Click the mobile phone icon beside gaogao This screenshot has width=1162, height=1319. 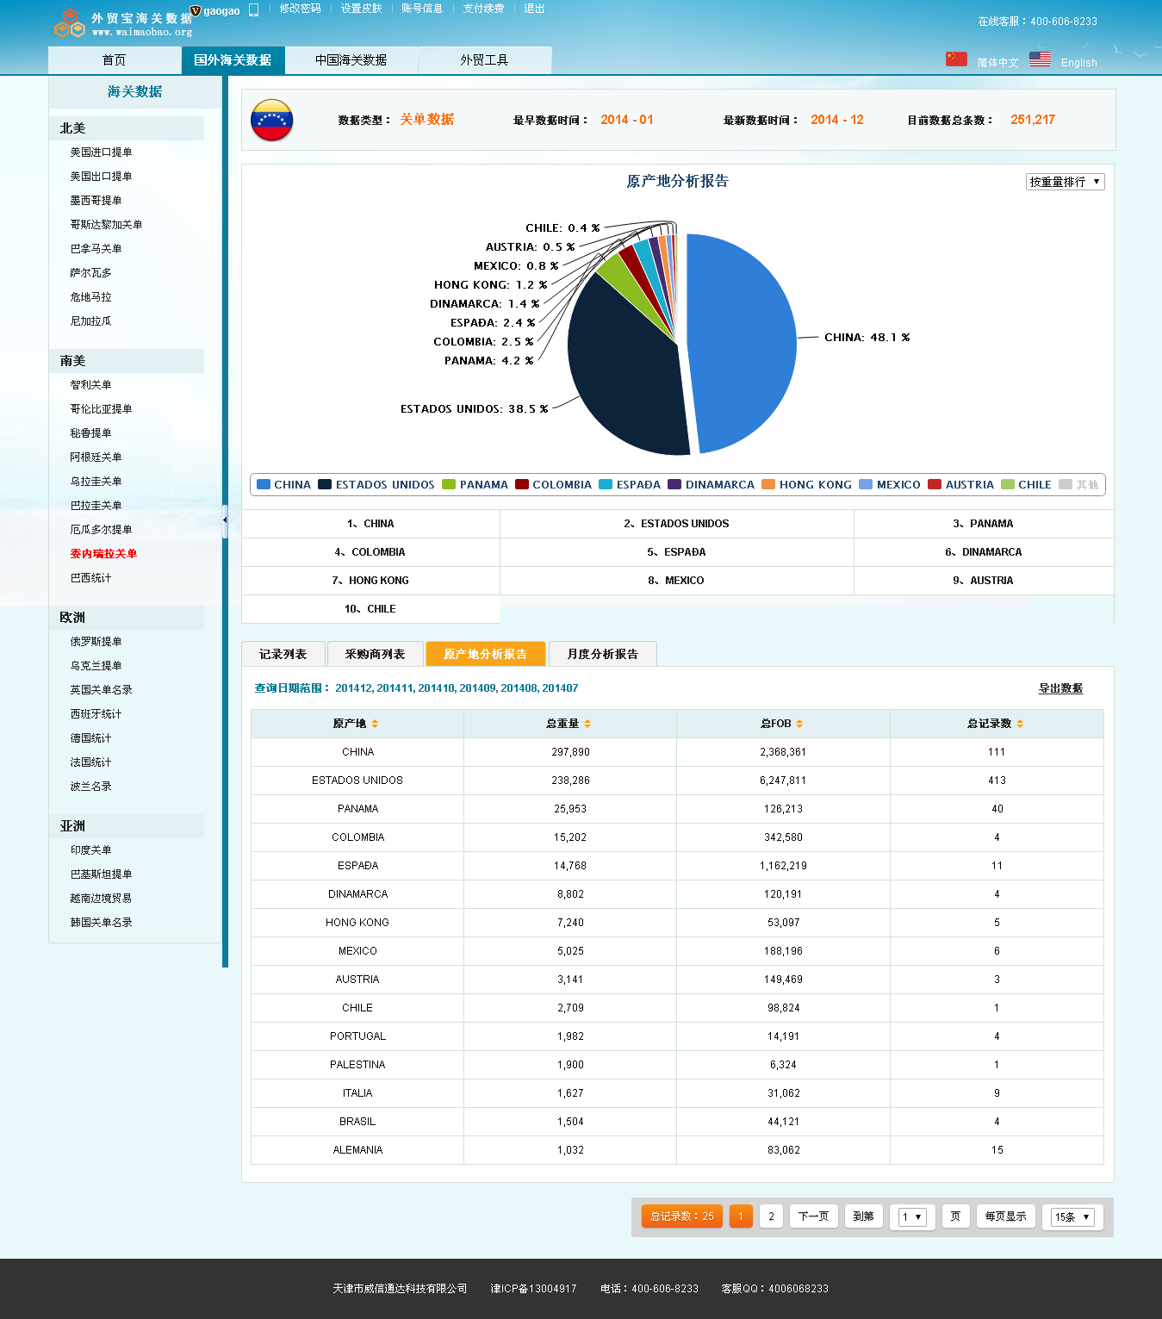click(x=253, y=10)
